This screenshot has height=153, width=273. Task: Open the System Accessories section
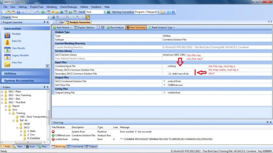26,81
